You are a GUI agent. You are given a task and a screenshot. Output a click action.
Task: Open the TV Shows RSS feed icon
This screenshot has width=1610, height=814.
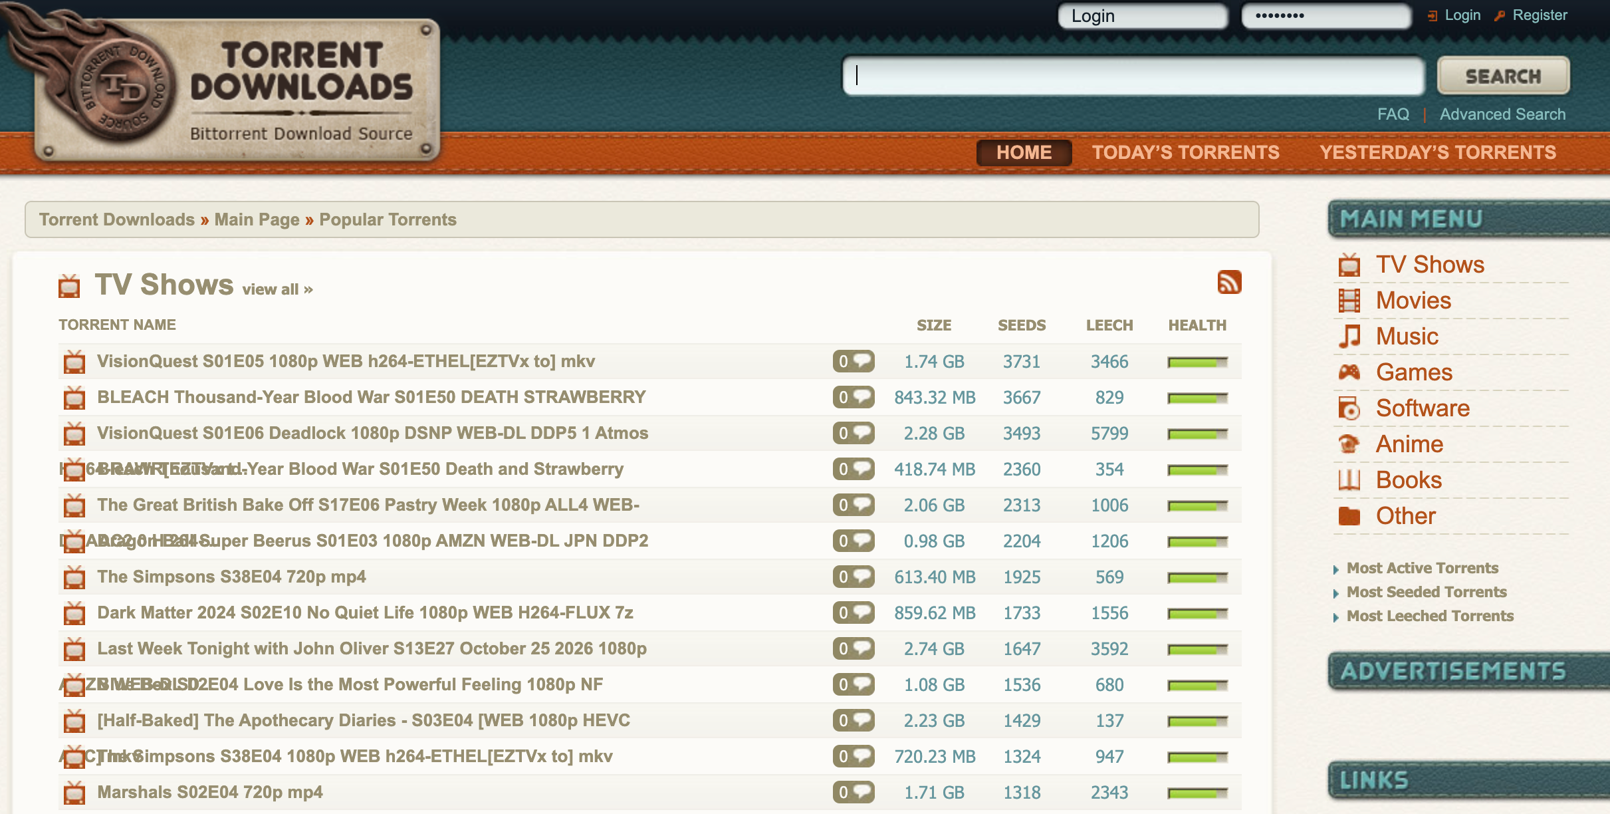[1229, 282]
